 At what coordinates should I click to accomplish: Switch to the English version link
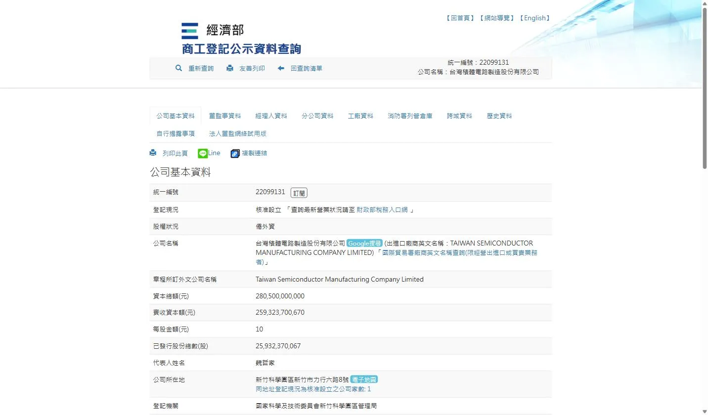(x=534, y=18)
